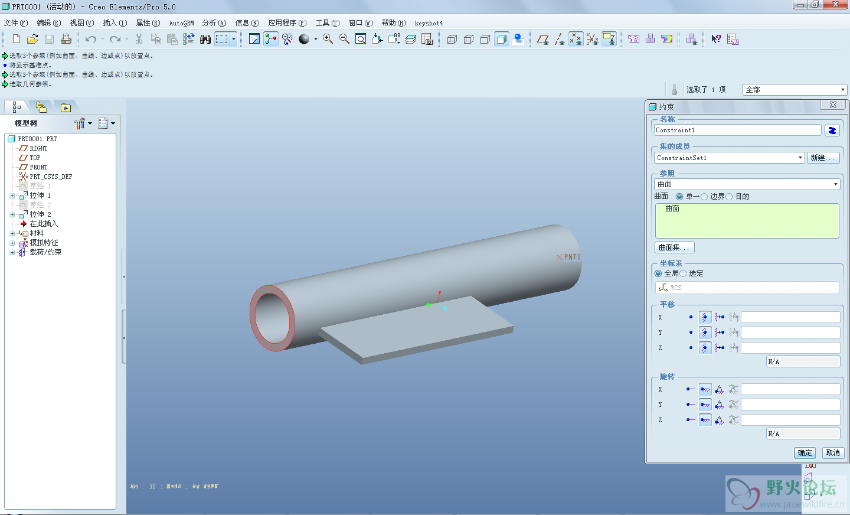
Task: Toggle datum axes display
Action: tap(560, 39)
